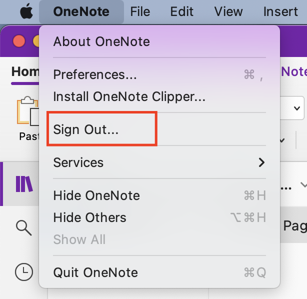The width and height of the screenshot is (307, 299).
Task: Click Sign Out in the menu
Action: click(x=86, y=129)
